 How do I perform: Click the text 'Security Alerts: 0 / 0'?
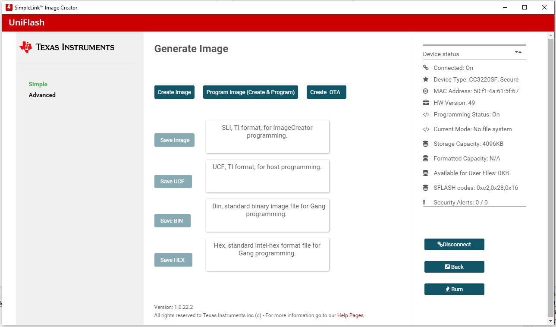click(x=461, y=202)
